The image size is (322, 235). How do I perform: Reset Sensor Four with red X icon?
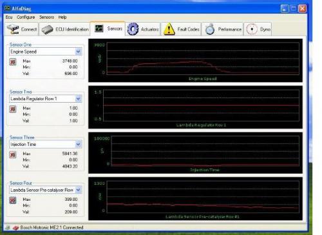coord(13,200)
